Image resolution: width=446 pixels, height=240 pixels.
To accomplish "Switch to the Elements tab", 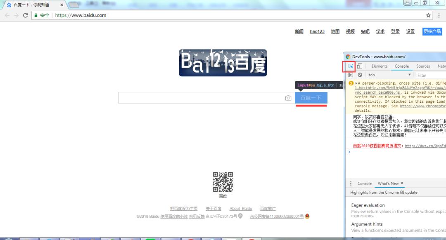I will point(379,66).
